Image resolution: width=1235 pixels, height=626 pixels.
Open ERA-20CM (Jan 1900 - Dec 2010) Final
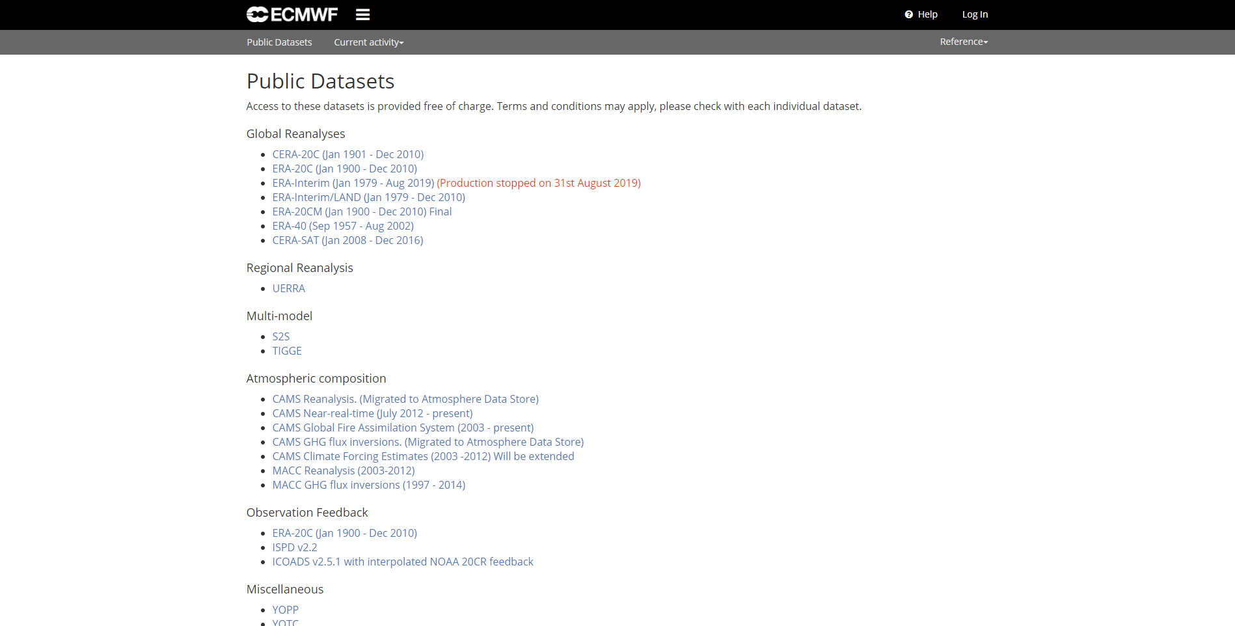[x=362, y=211]
